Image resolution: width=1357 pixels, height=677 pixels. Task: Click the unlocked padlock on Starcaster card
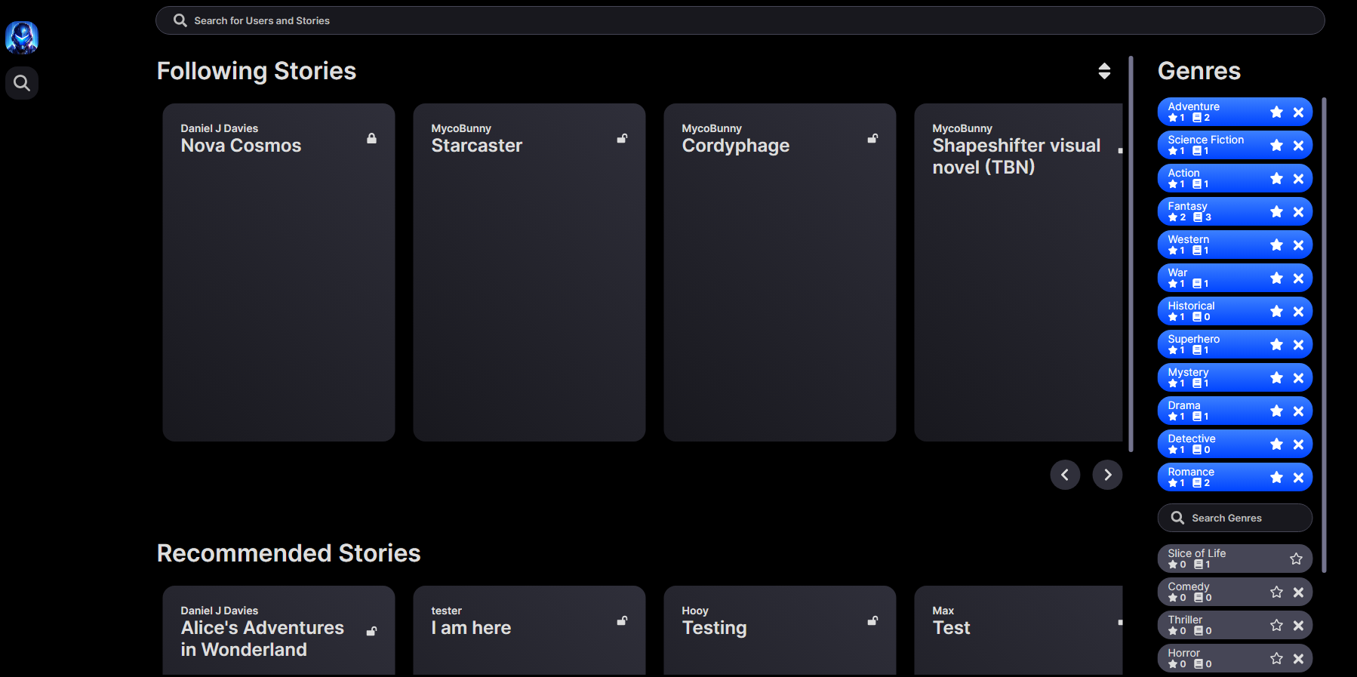coord(622,139)
